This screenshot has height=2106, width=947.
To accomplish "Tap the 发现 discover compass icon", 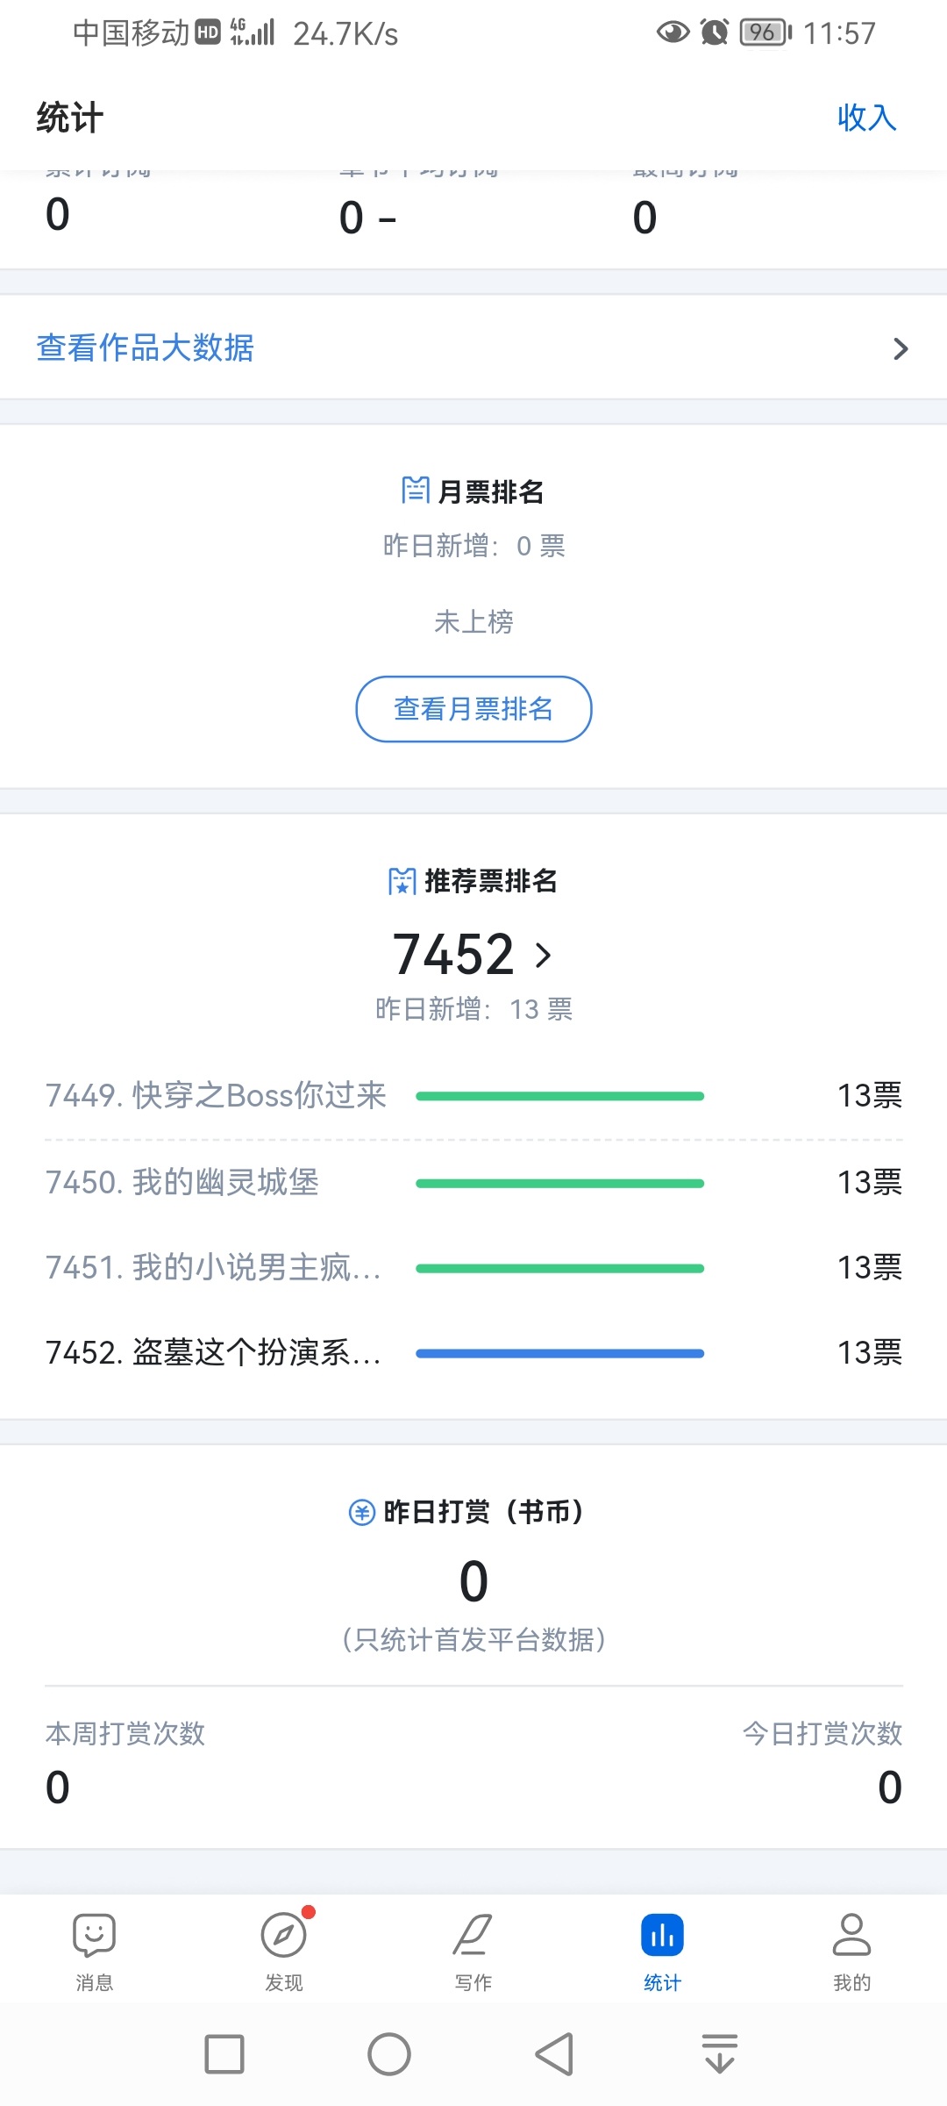I will pos(284,1936).
